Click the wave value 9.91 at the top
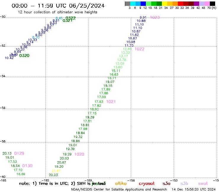This screenshot has height=192, width=219. click(x=143, y=17)
